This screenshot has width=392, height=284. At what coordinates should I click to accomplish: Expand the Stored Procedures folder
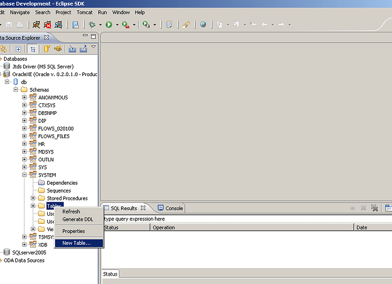pyautogui.click(x=33, y=198)
